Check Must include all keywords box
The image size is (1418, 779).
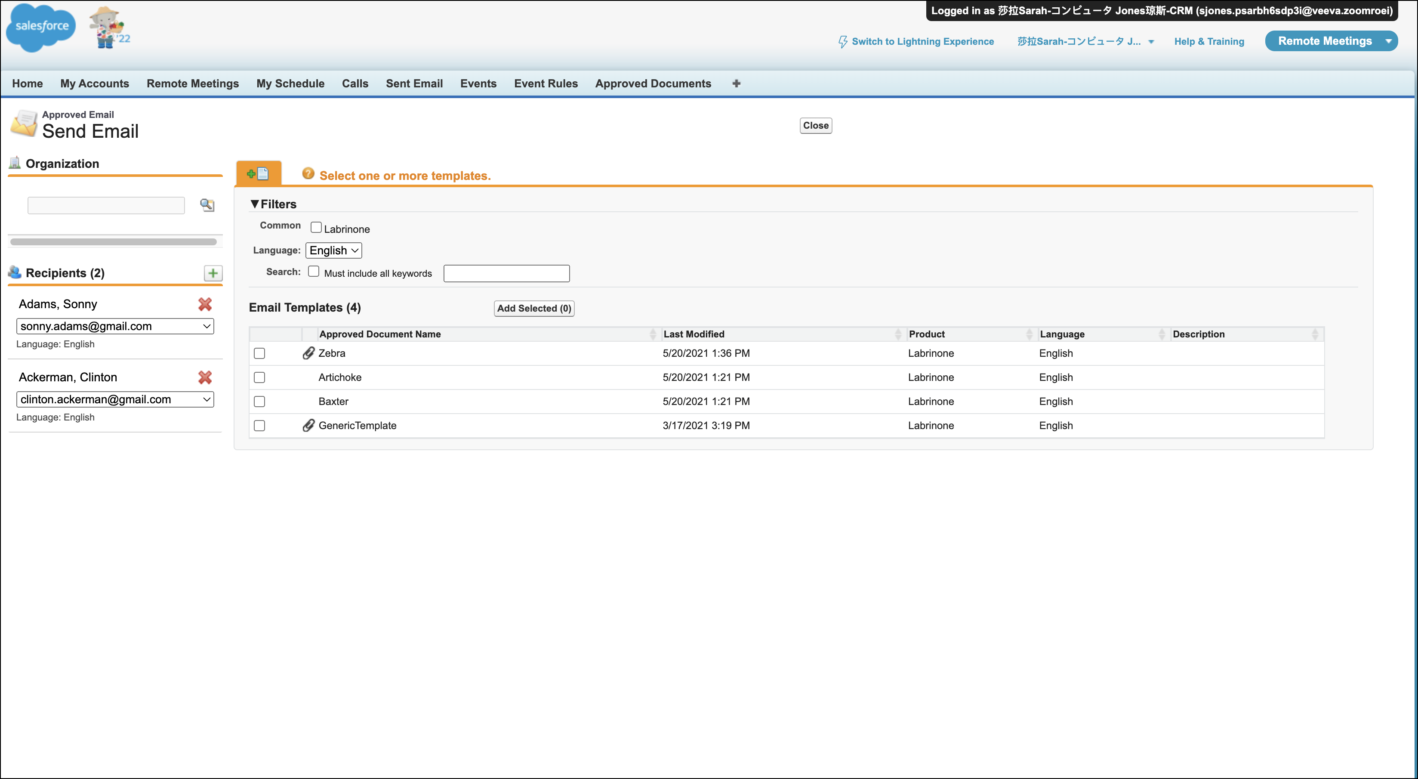(x=314, y=272)
